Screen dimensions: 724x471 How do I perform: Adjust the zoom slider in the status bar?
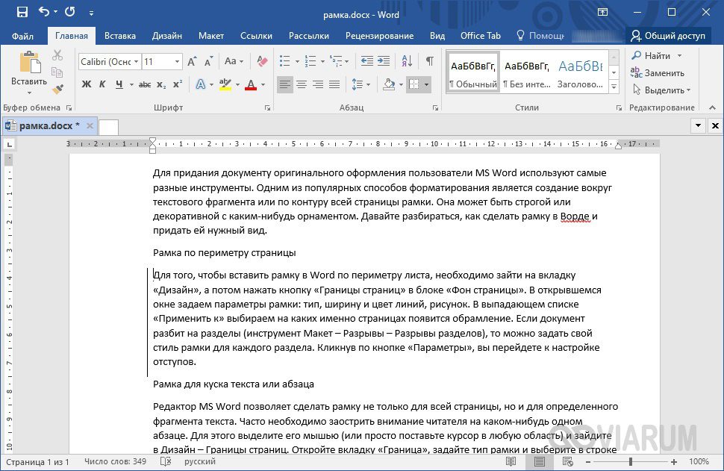coord(630,461)
